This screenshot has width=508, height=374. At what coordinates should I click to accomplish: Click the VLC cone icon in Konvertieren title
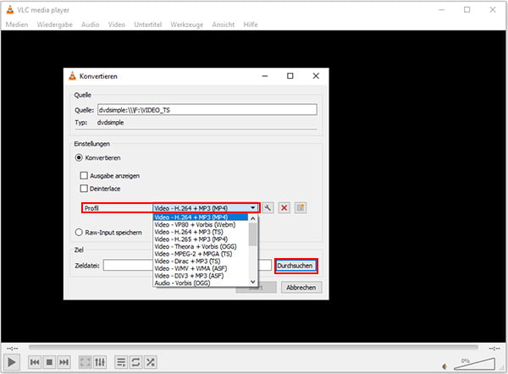point(73,76)
